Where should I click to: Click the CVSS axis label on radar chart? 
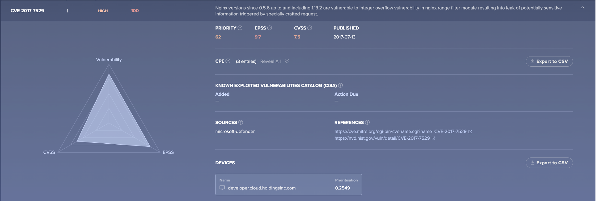49,152
